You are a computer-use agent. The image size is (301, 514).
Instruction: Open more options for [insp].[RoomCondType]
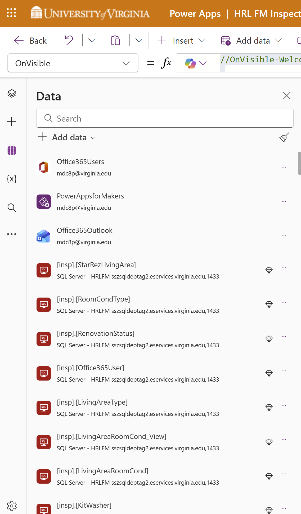[x=284, y=302]
